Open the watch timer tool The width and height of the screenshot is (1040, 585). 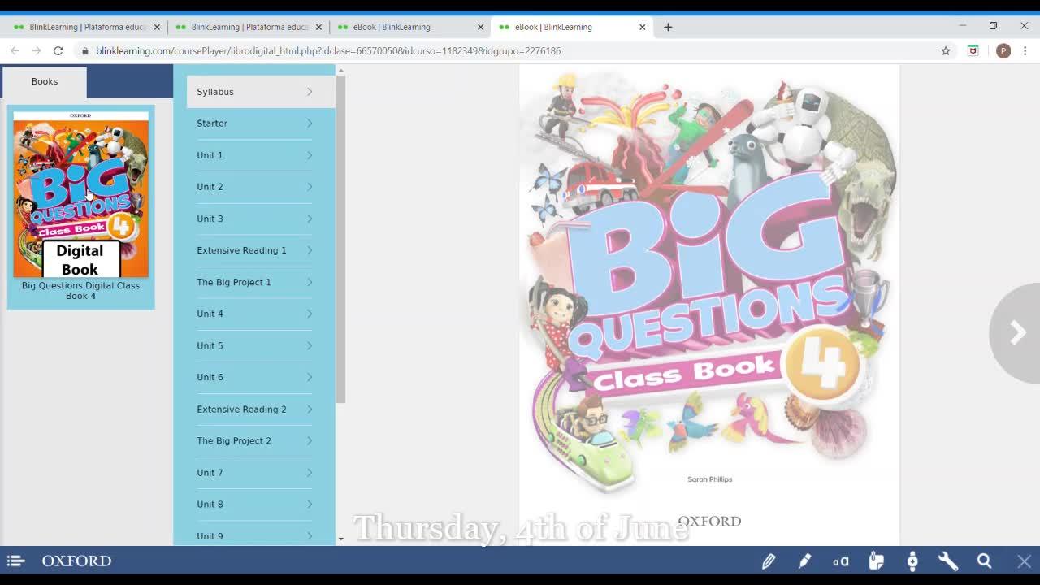point(912,561)
